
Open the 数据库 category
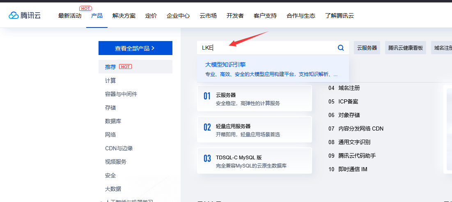113,121
